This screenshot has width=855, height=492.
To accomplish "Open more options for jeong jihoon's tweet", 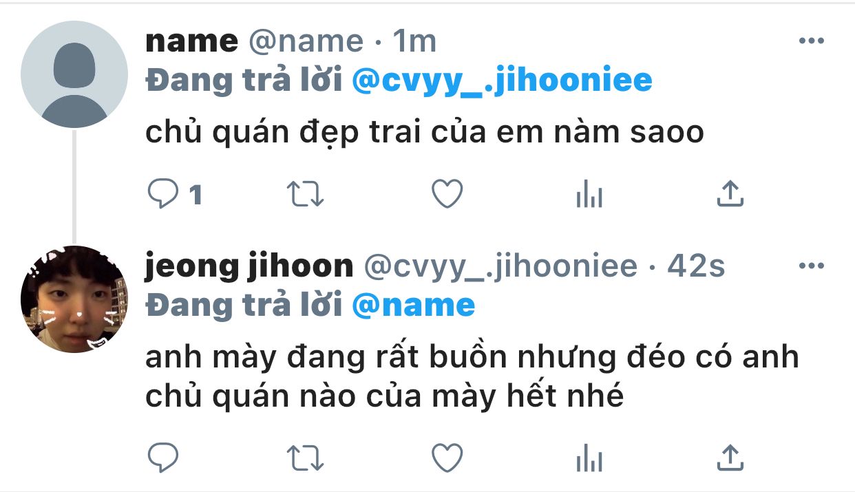I will [x=811, y=266].
